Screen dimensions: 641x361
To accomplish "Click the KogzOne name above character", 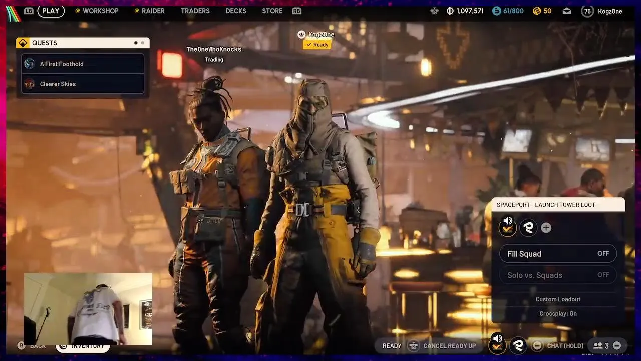I will pos(321,35).
